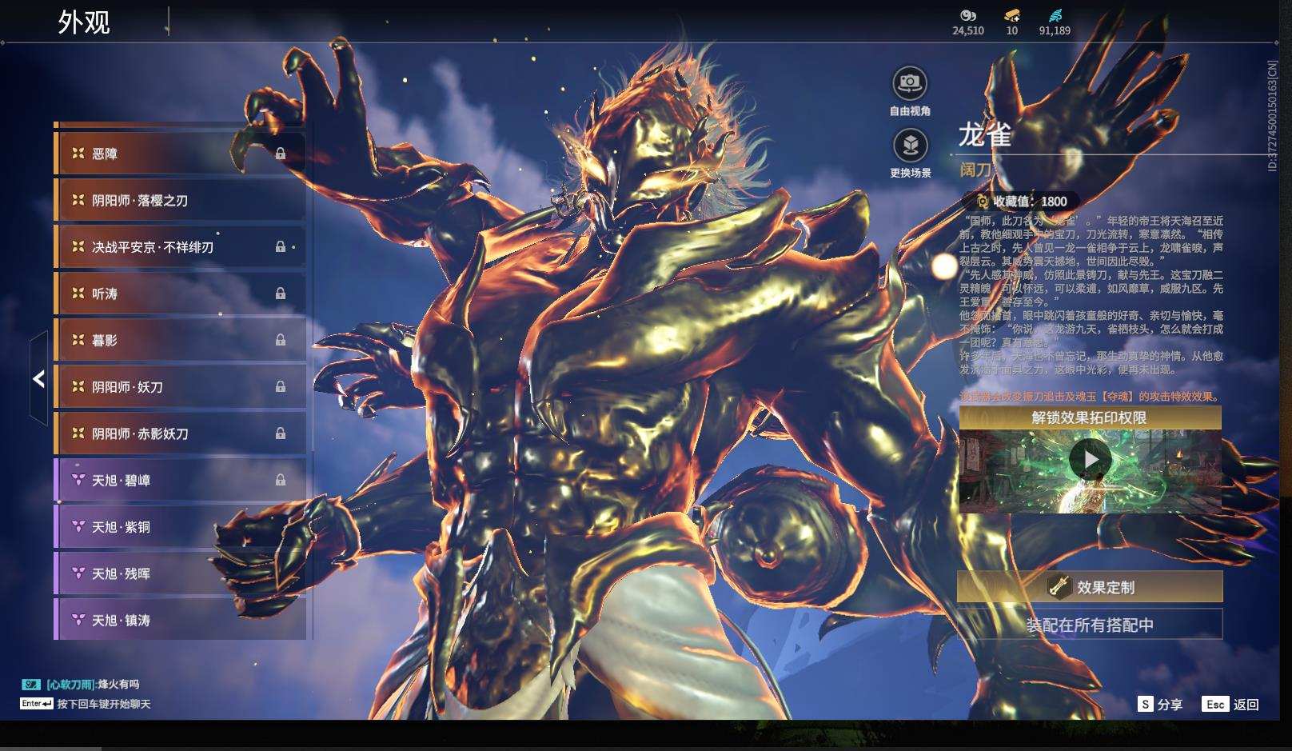Open 效果定制 effect customization
The height and width of the screenshot is (751, 1292).
tap(1090, 587)
